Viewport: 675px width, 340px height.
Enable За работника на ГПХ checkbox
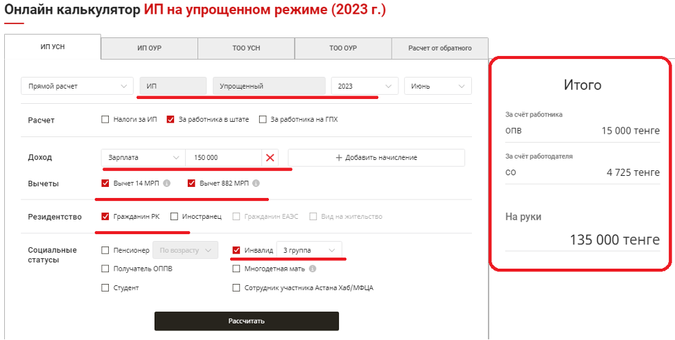pyautogui.click(x=263, y=120)
